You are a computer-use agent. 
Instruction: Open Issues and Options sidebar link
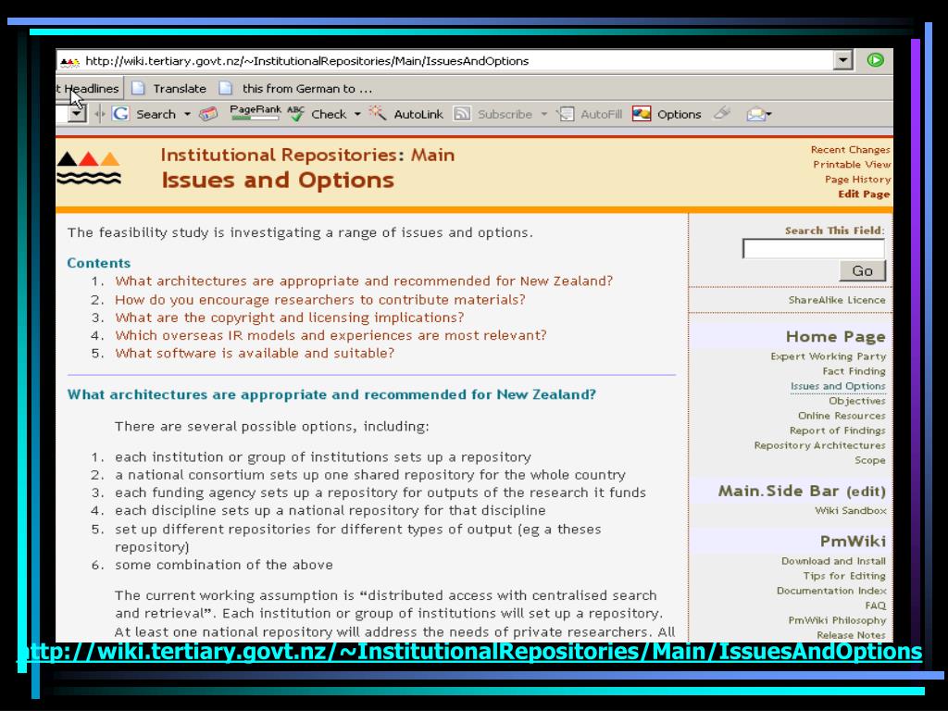pos(838,386)
